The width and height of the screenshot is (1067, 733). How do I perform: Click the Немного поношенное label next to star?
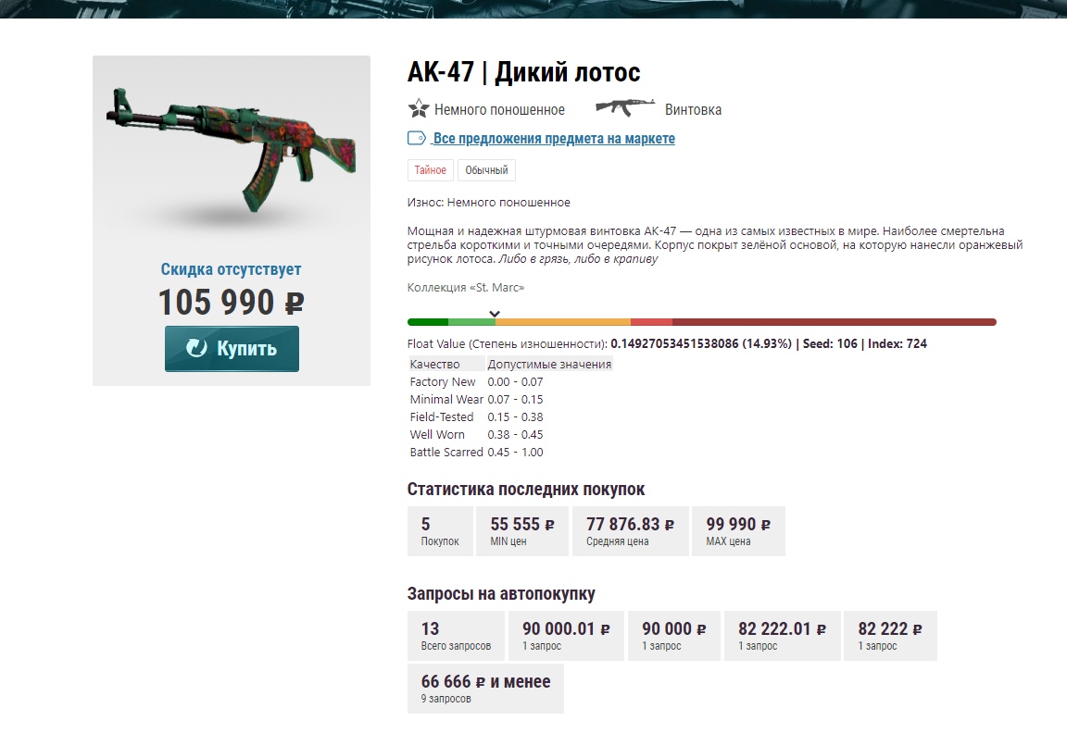[x=499, y=109]
